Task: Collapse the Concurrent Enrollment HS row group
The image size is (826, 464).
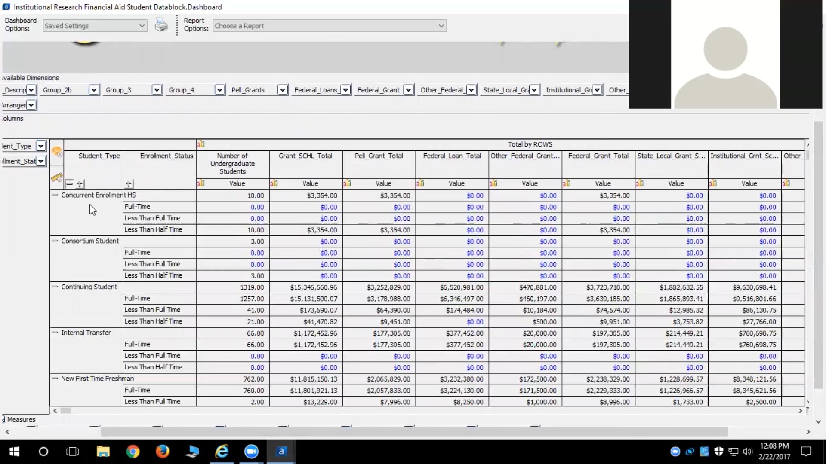Action: (x=55, y=195)
